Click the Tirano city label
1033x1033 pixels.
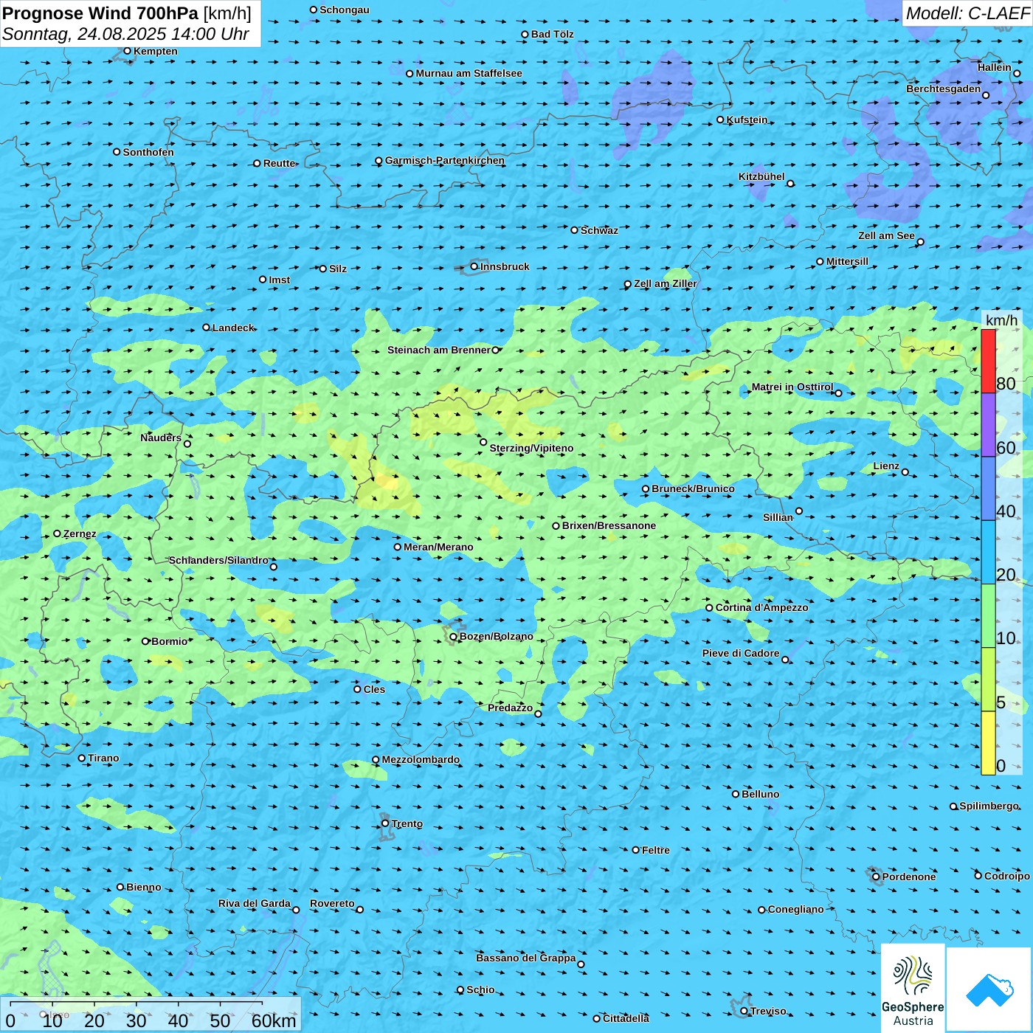(103, 758)
